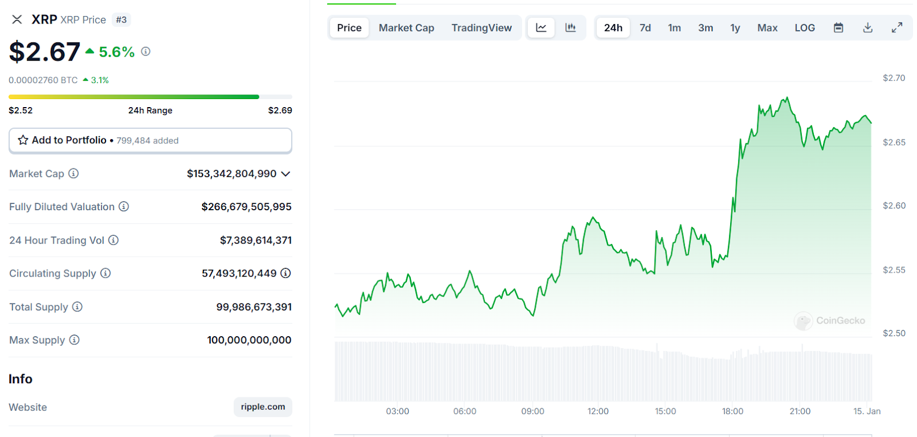917x437 pixels.
Task: Select the 24h time range
Action: 613,27
